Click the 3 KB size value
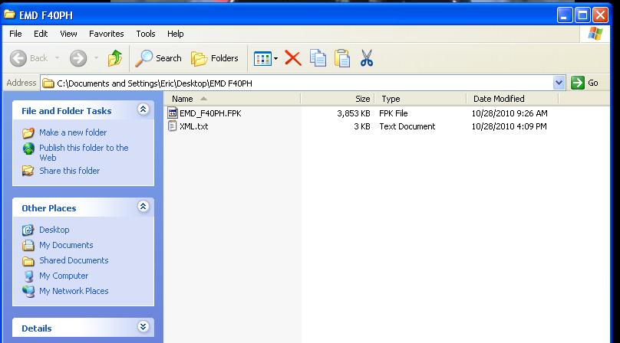The image size is (620, 343). point(362,126)
